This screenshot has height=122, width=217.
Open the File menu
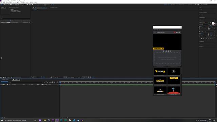point(1,3)
